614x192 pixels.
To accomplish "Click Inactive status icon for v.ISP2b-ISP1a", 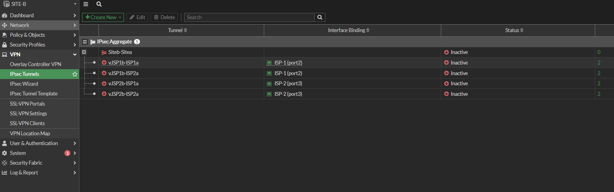I will (446, 84).
